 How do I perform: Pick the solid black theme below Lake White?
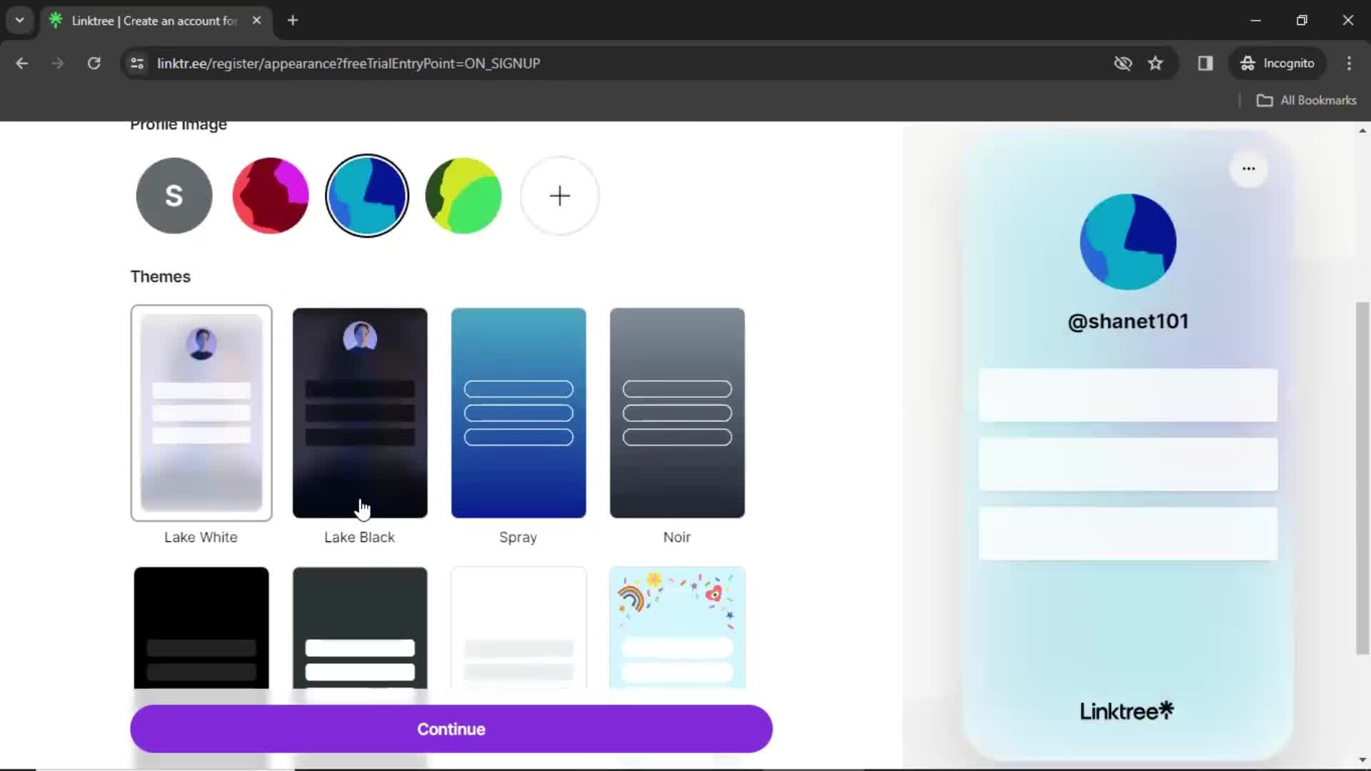click(201, 628)
